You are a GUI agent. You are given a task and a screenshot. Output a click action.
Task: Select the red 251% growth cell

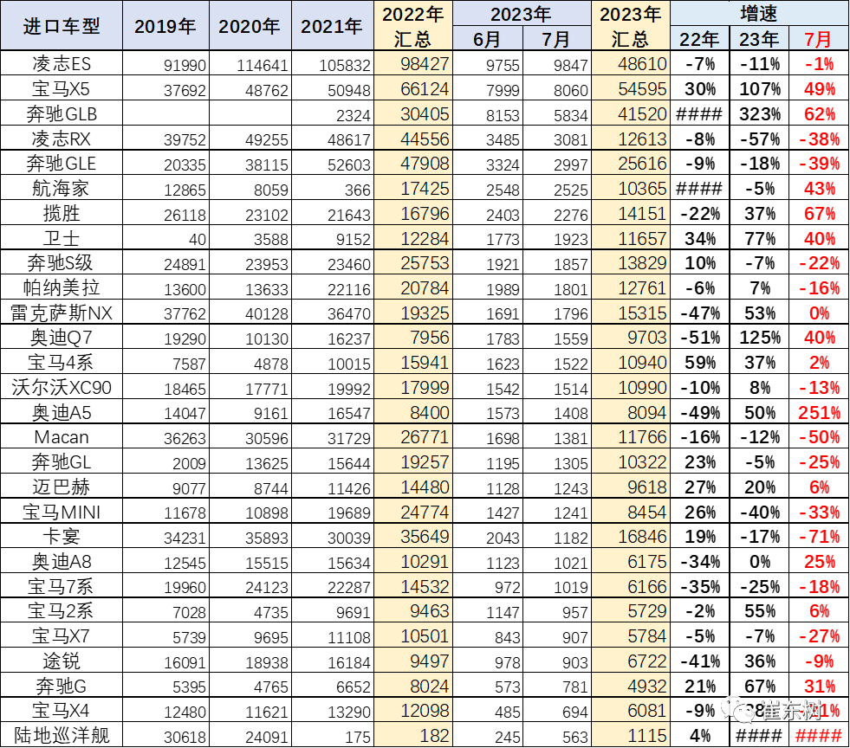(817, 412)
